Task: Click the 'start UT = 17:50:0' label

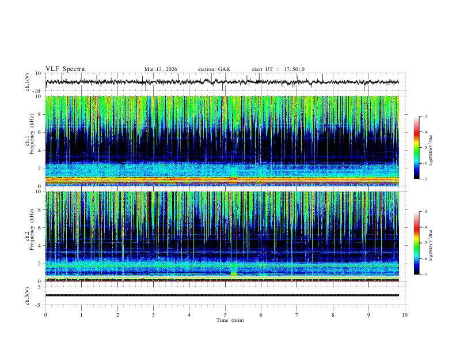Action: pos(278,69)
